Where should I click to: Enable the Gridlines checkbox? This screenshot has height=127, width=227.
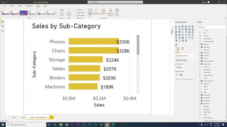[76, 10]
